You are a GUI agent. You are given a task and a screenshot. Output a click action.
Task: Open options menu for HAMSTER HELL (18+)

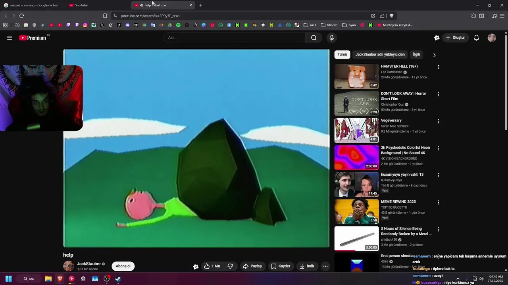[x=439, y=67]
